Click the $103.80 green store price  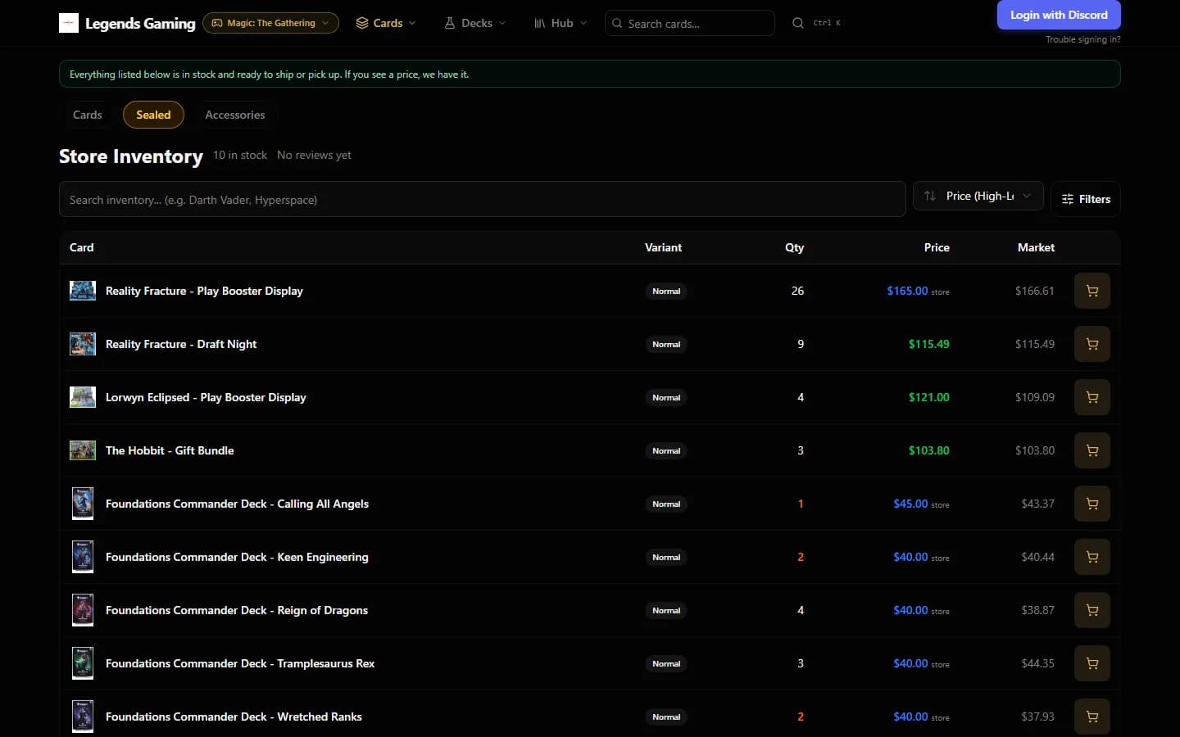tap(929, 450)
